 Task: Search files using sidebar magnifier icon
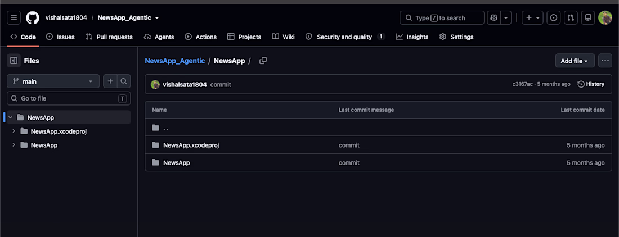coord(124,81)
